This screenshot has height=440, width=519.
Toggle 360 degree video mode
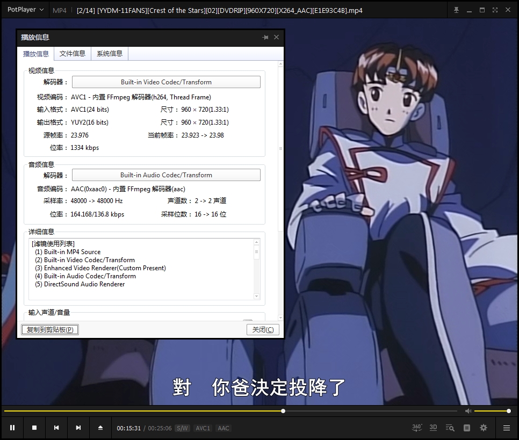(x=417, y=428)
